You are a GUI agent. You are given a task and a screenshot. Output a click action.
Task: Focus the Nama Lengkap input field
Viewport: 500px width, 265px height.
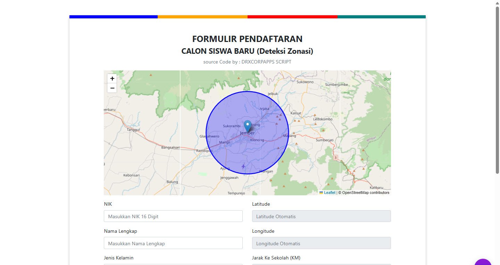(173, 243)
